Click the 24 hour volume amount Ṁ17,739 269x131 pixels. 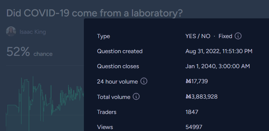pos(196,81)
